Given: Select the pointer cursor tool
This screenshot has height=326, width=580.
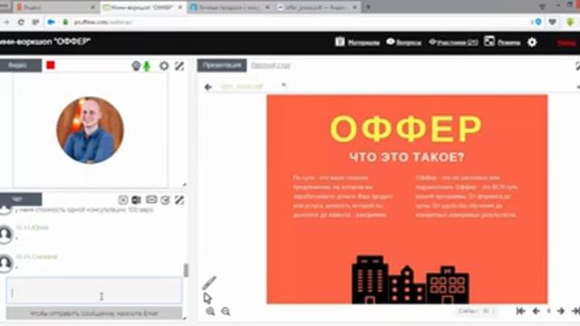Looking at the screenshot, I should pos(208,298).
